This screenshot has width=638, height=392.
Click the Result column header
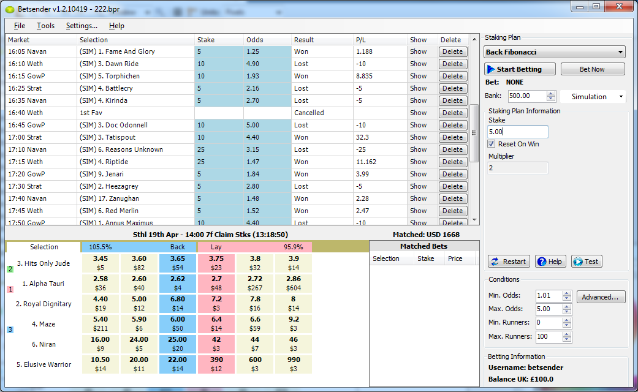click(322, 40)
